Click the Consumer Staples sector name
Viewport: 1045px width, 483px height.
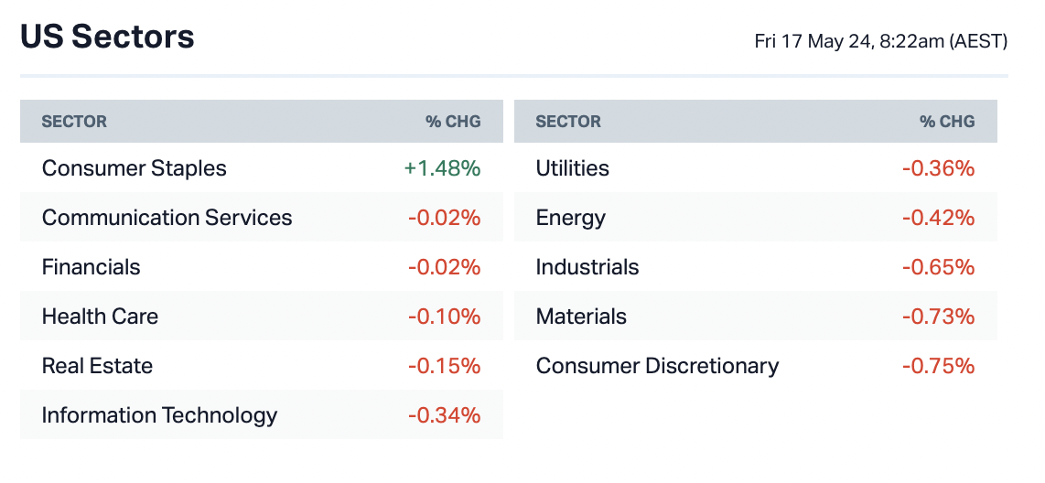coord(134,168)
